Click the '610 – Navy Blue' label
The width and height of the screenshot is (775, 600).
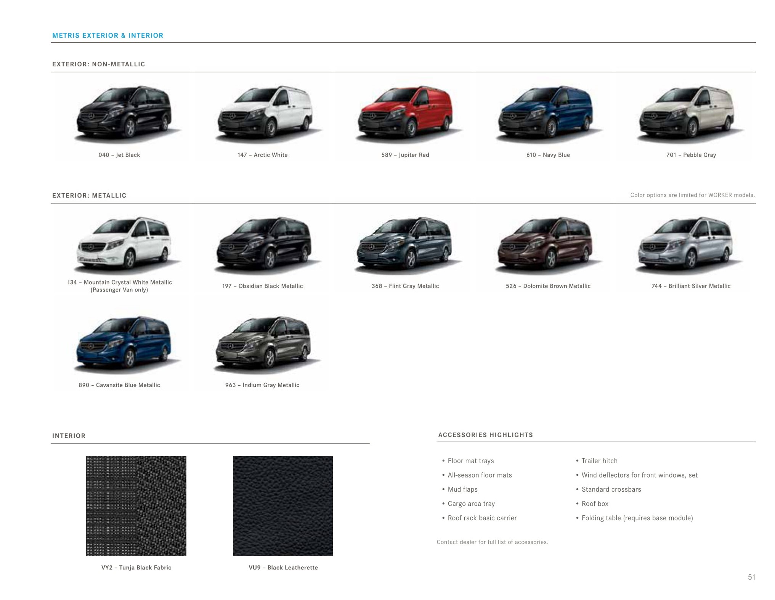coord(548,155)
